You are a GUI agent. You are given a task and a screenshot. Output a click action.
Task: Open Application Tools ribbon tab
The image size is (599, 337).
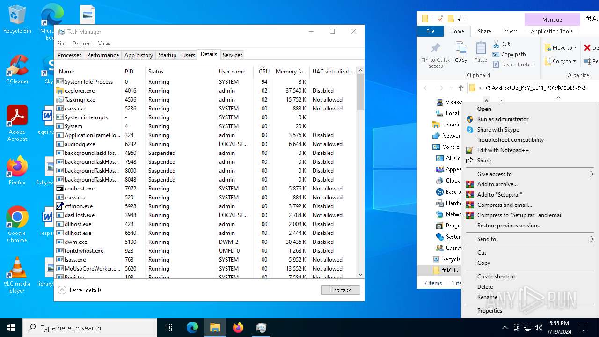tap(552, 31)
